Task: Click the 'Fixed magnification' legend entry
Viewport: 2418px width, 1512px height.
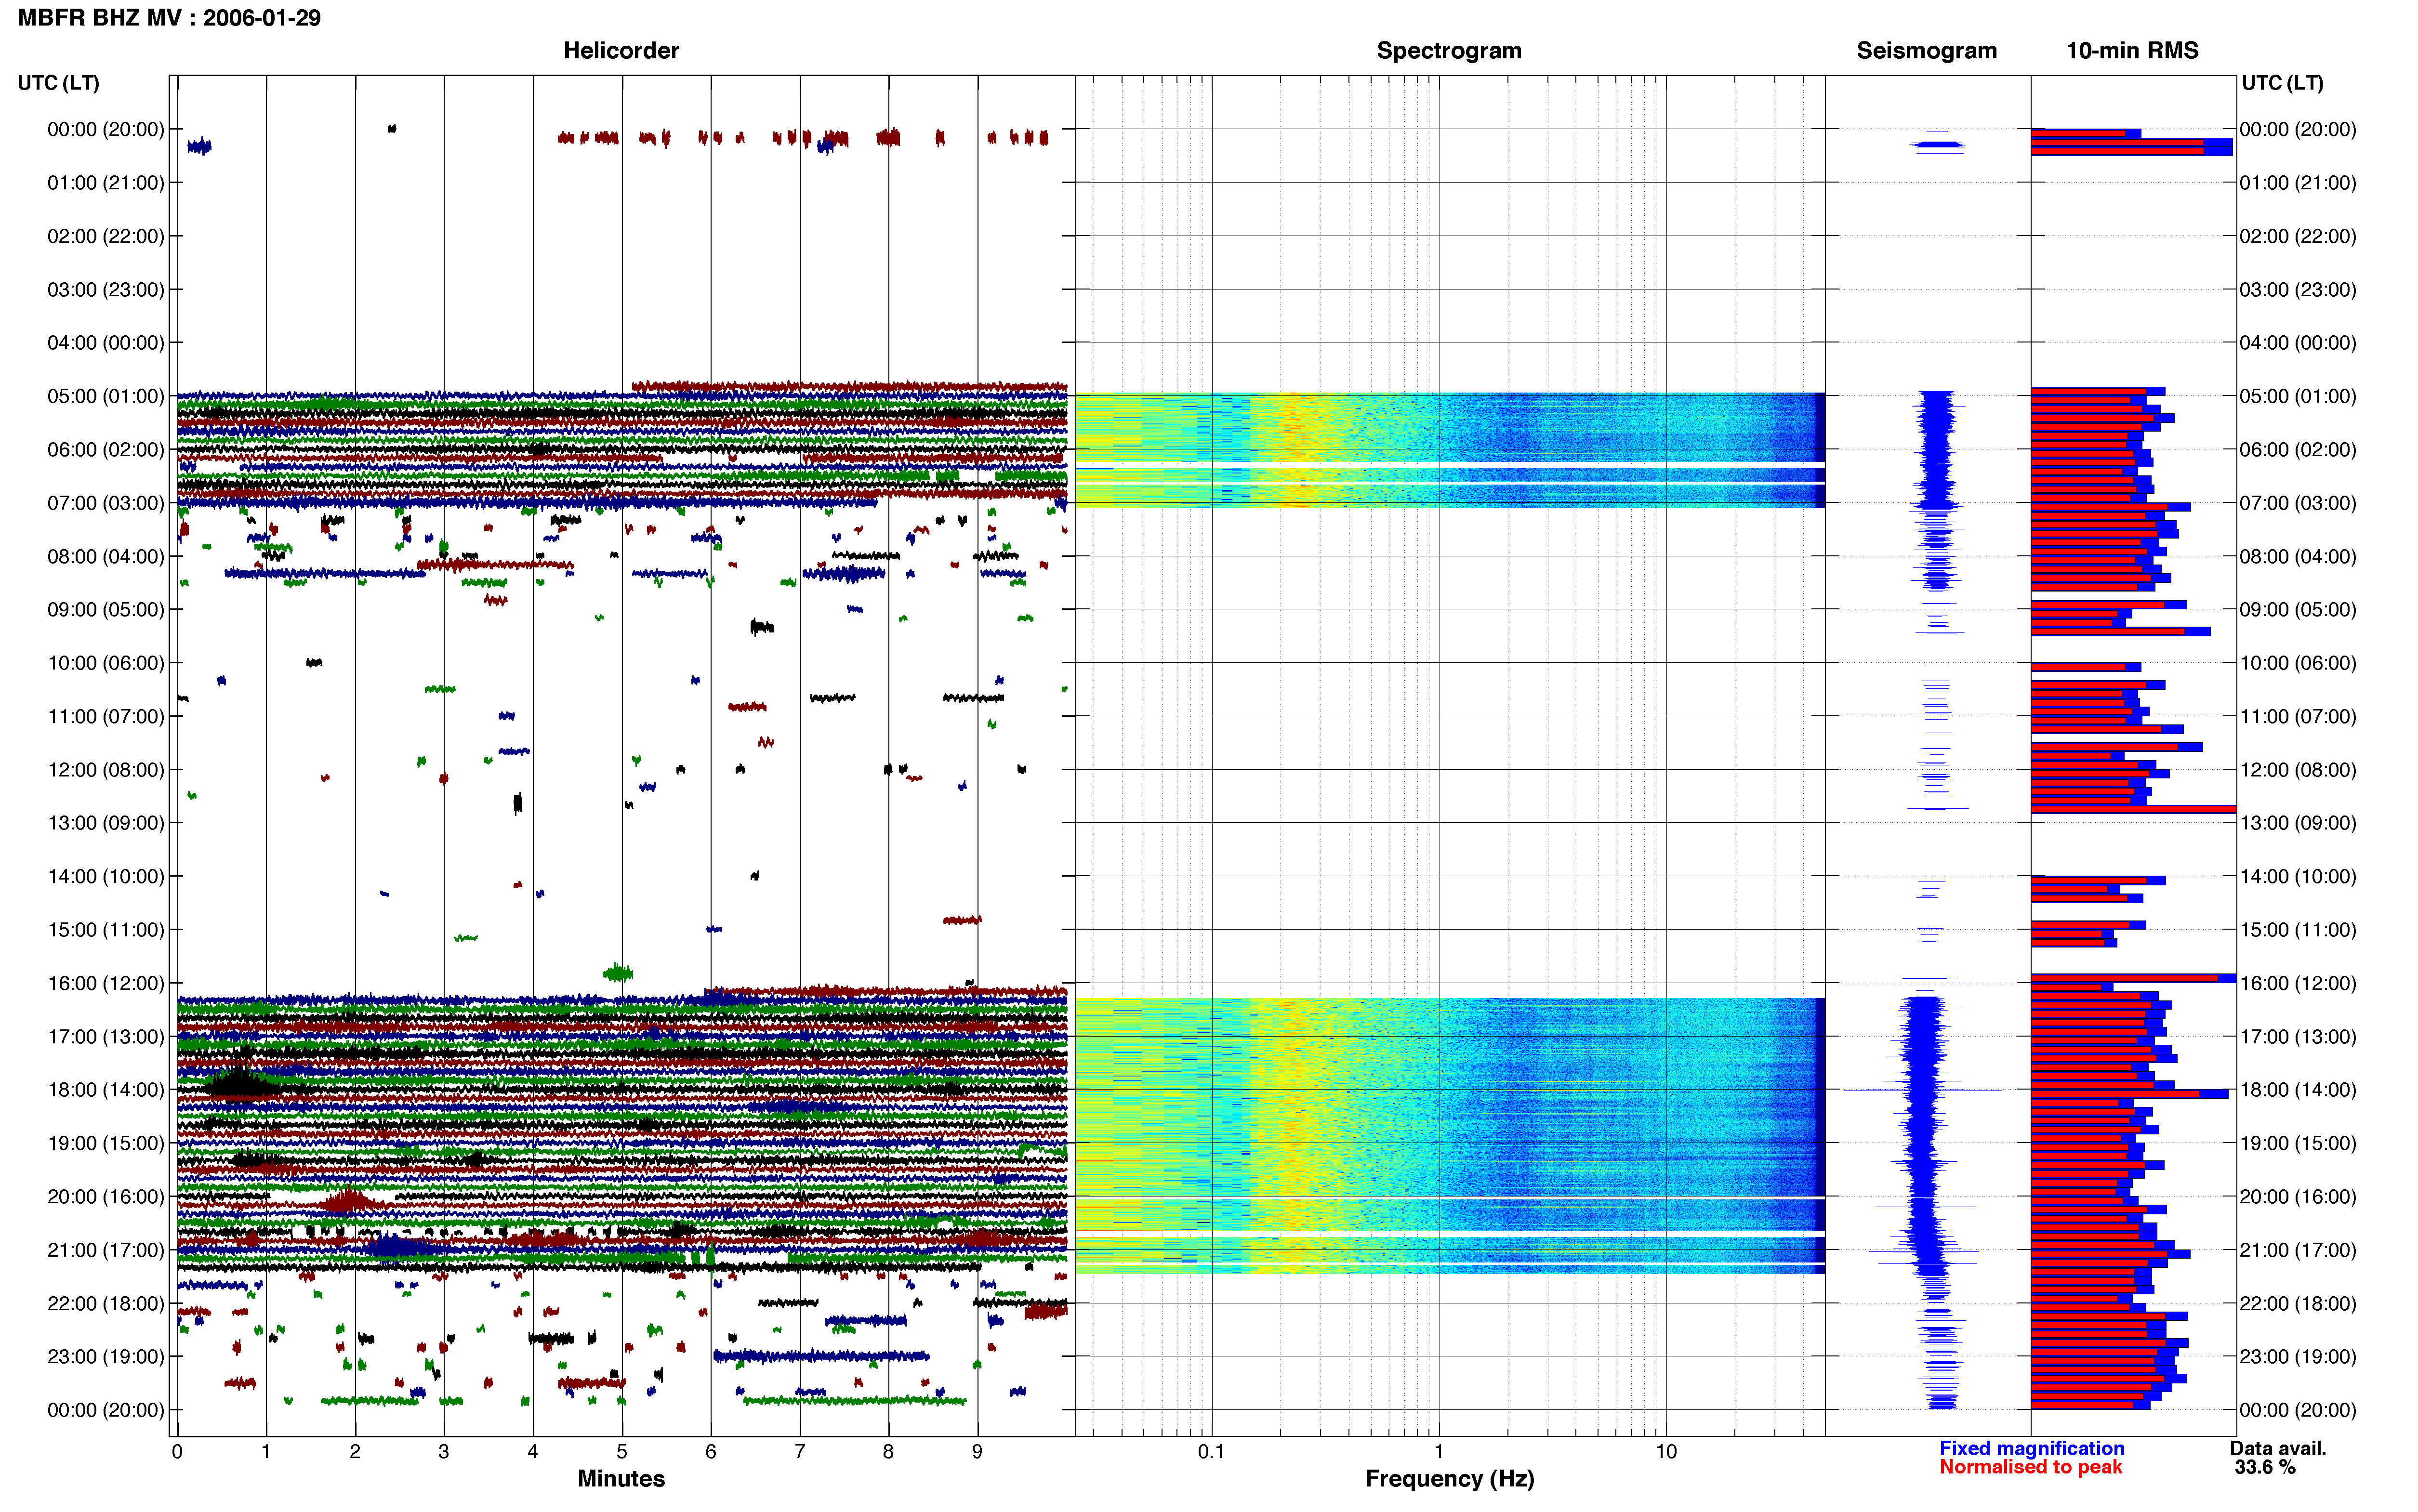Action: [2031, 1448]
